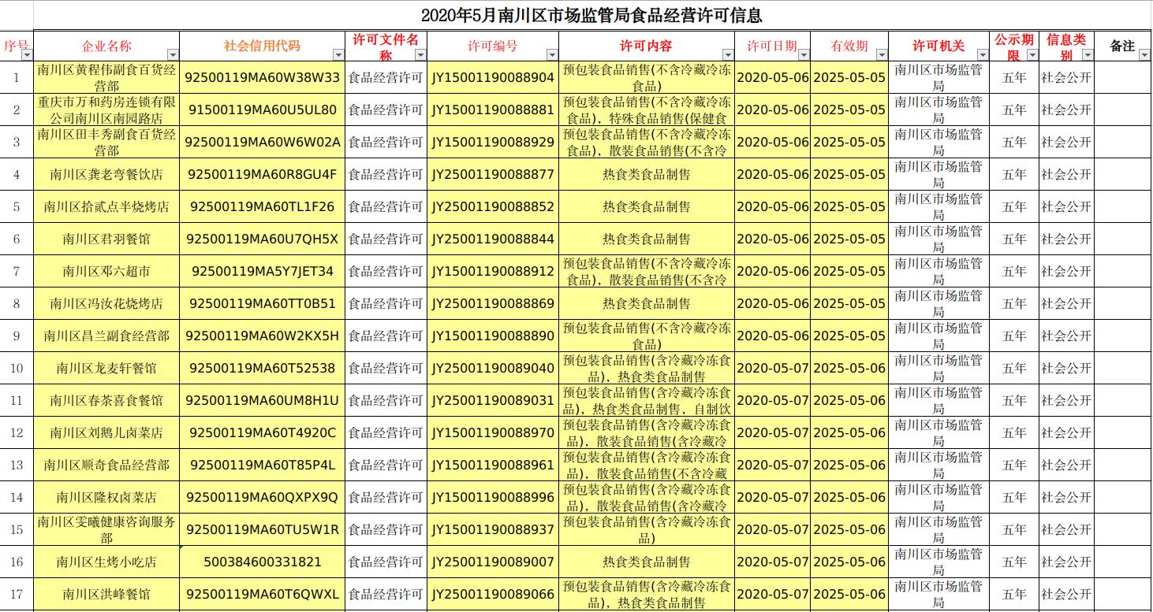Select credit code 91500119MA60U5UL80

[x=263, y=109]
